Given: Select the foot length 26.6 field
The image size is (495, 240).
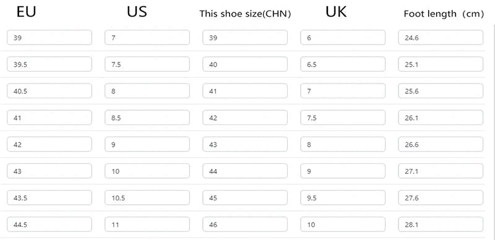Looking at the screenshot, I should 441,144.
